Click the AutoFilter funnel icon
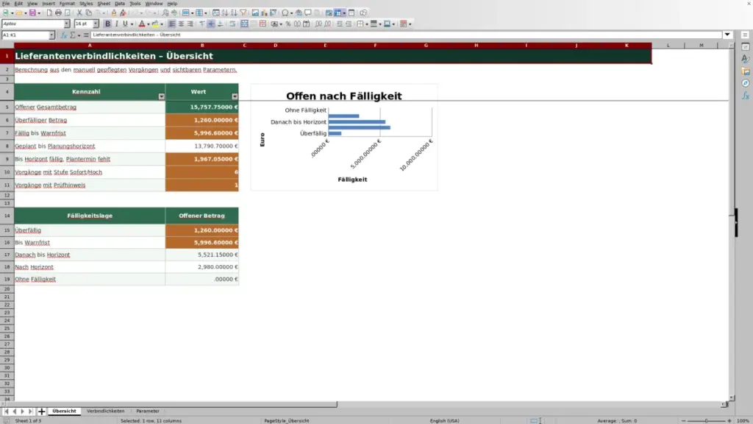 point(243,13)
